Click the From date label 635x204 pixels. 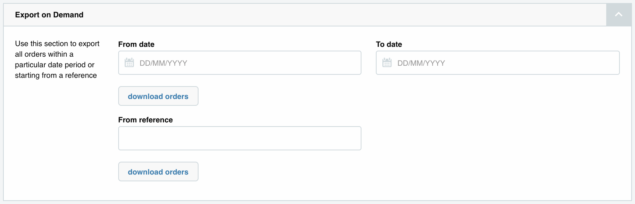tap(136, 44)
